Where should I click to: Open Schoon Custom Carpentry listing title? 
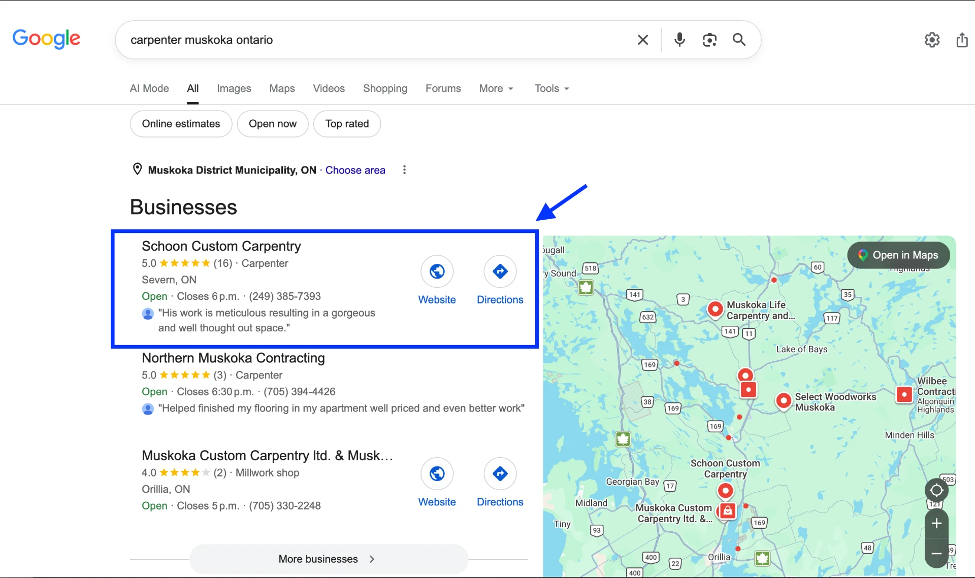pos(221,246)
